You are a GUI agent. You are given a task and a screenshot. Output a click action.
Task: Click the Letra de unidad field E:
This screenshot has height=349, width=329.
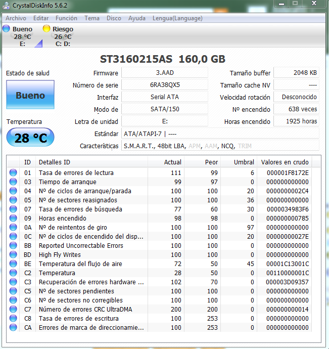[165, 121]
